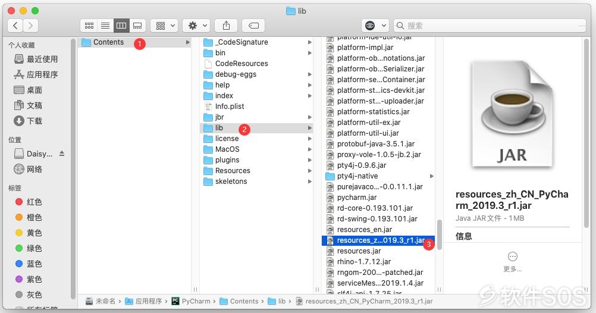The image size is (596, 313).
Task: Select the help folder
Action: 257,85
